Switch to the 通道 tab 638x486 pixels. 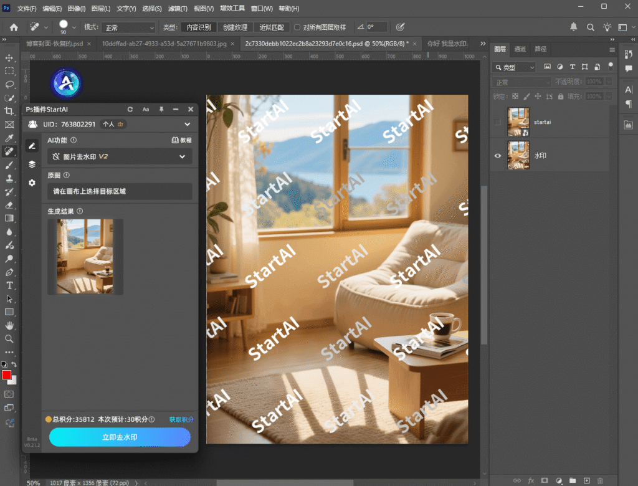(x=520, y=49)
